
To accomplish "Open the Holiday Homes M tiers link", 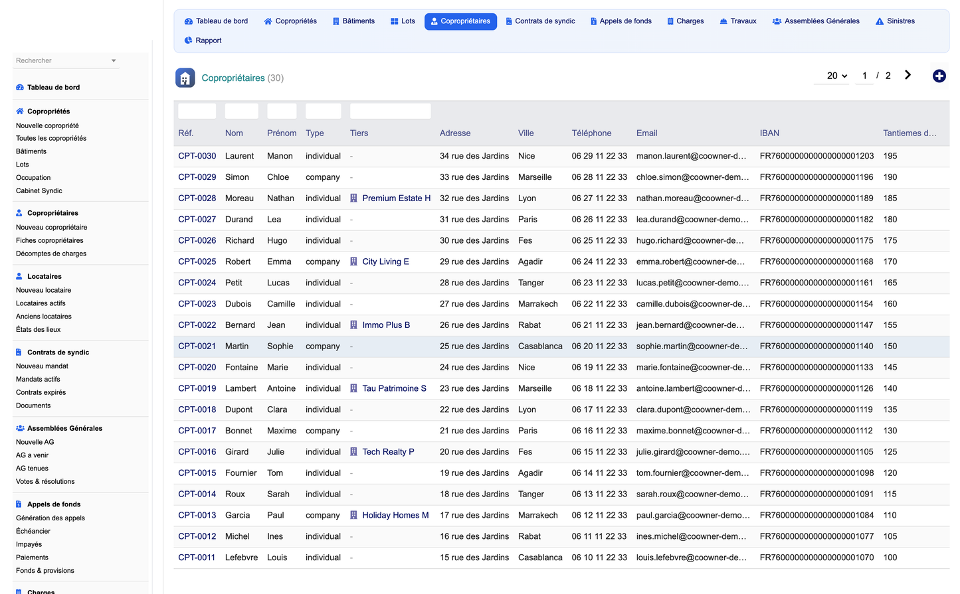I will (x=395, y=515).
